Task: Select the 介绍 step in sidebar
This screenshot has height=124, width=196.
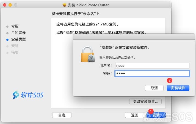Action: pyautogui.click(x=15, y=26)
